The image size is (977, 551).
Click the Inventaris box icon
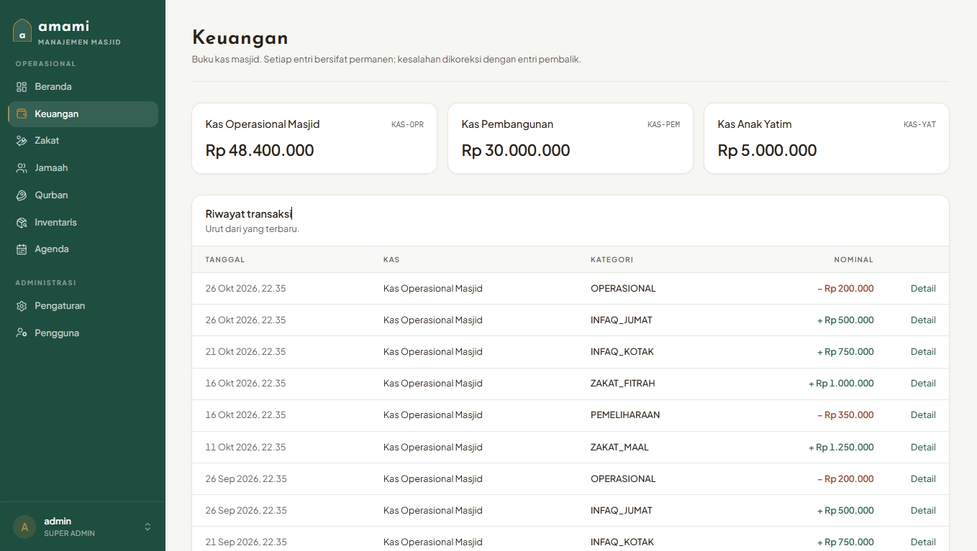coord(22,223)
